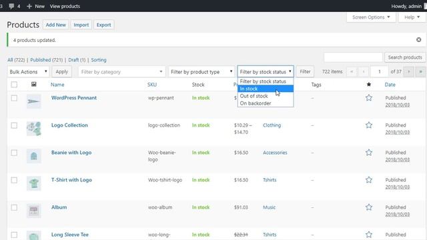Image resolution: width=427 pixels, height=240 pixels.
Task: Show All (722) products view
Action: [16, 60]
